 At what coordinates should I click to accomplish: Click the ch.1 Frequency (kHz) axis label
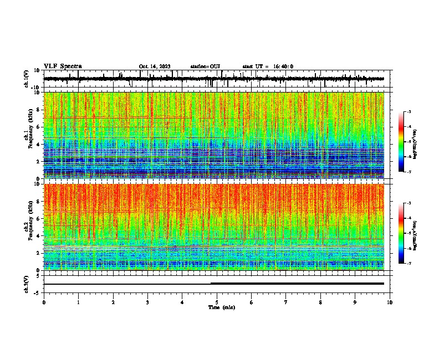click(x=29, y=136)
